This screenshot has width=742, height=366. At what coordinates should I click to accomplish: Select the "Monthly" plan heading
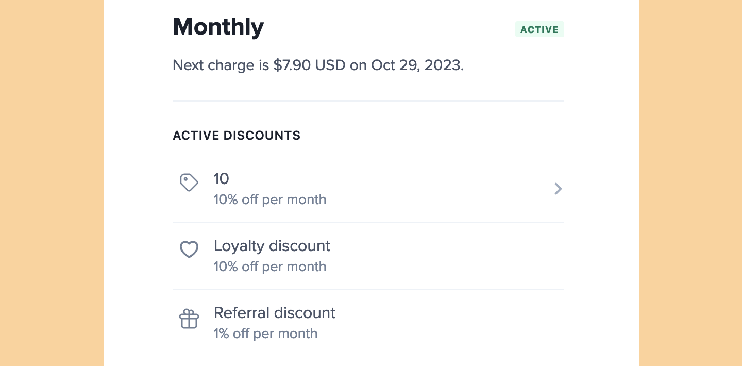point(218,27)
